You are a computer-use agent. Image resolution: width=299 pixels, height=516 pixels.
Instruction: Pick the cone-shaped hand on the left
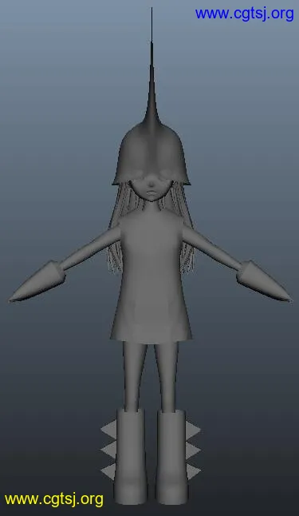tap(37, 282)
